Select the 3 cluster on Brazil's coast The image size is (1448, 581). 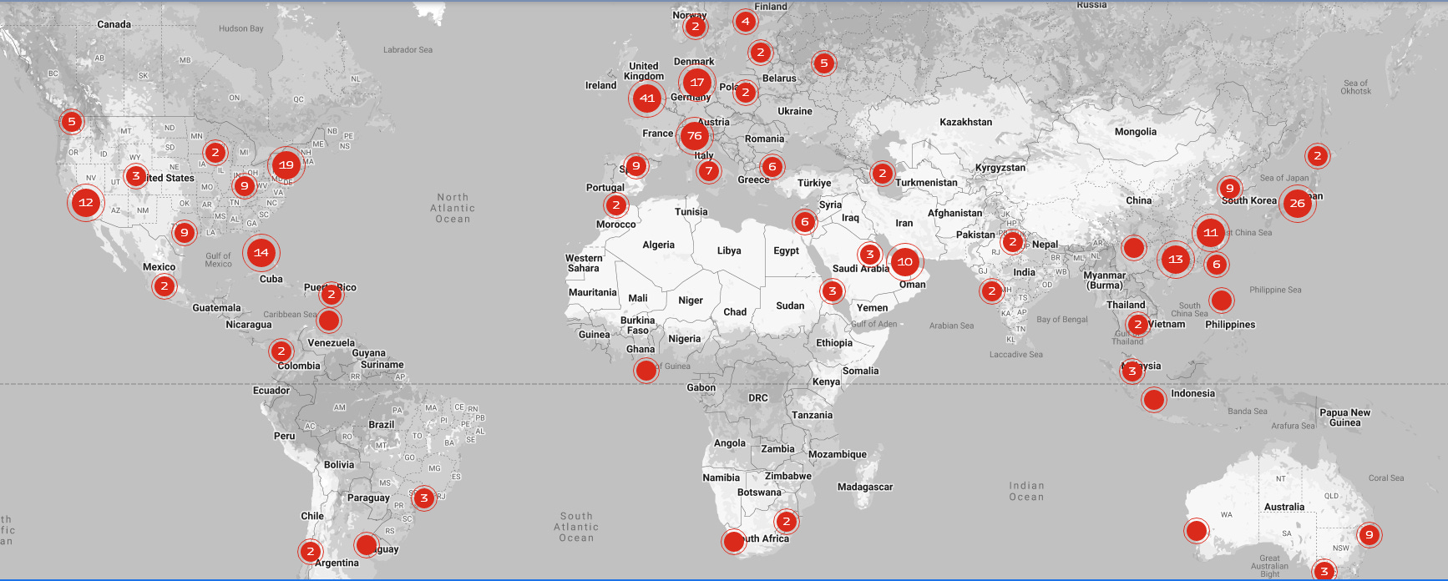pyautogui.click(x=424, y=498)
